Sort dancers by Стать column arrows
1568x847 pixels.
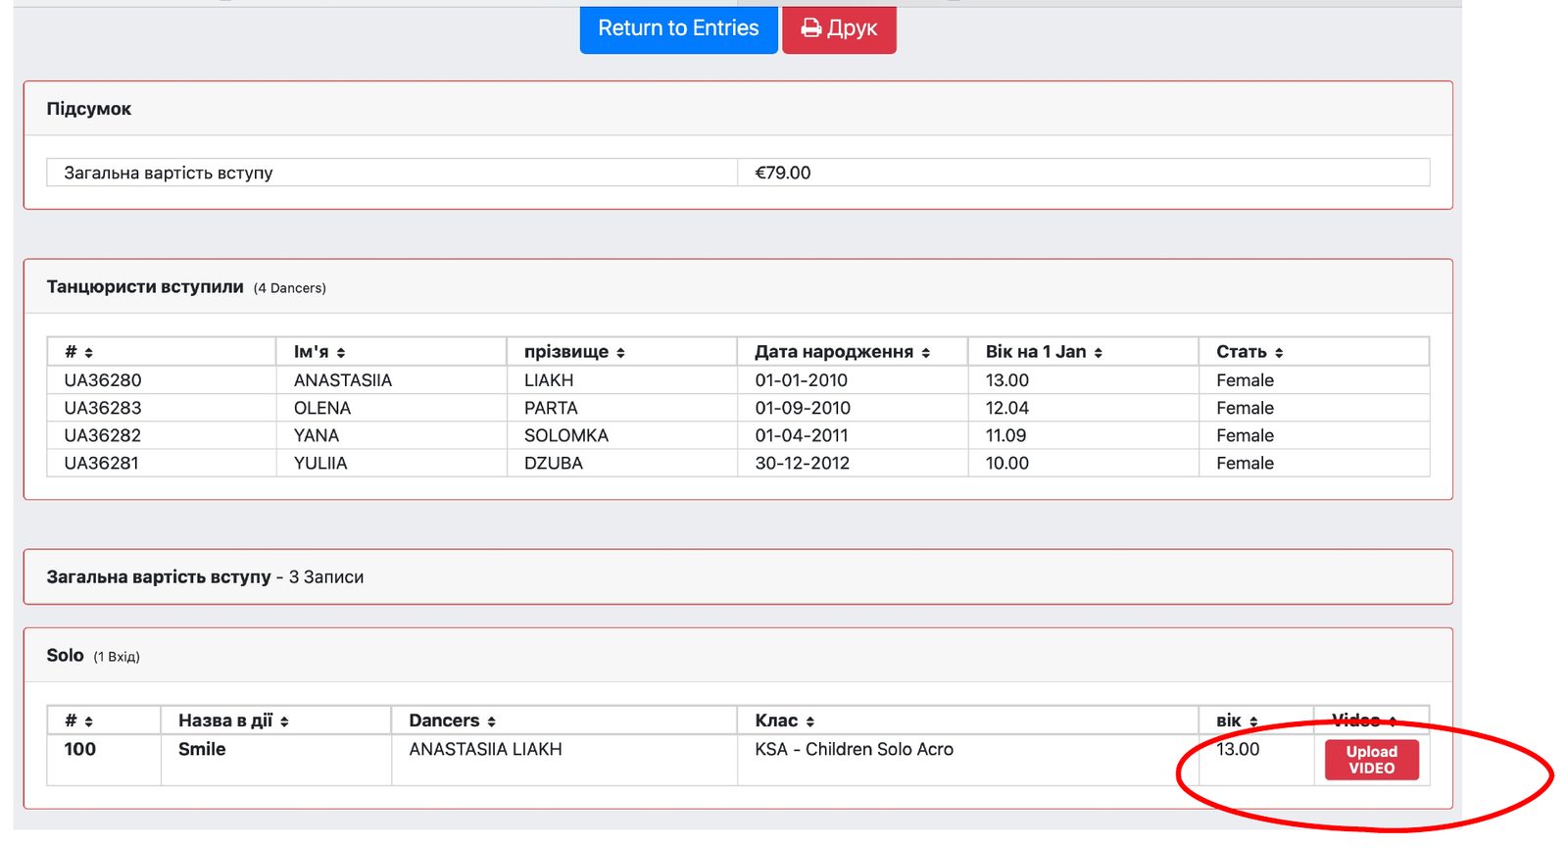[x=1279, y=353]
